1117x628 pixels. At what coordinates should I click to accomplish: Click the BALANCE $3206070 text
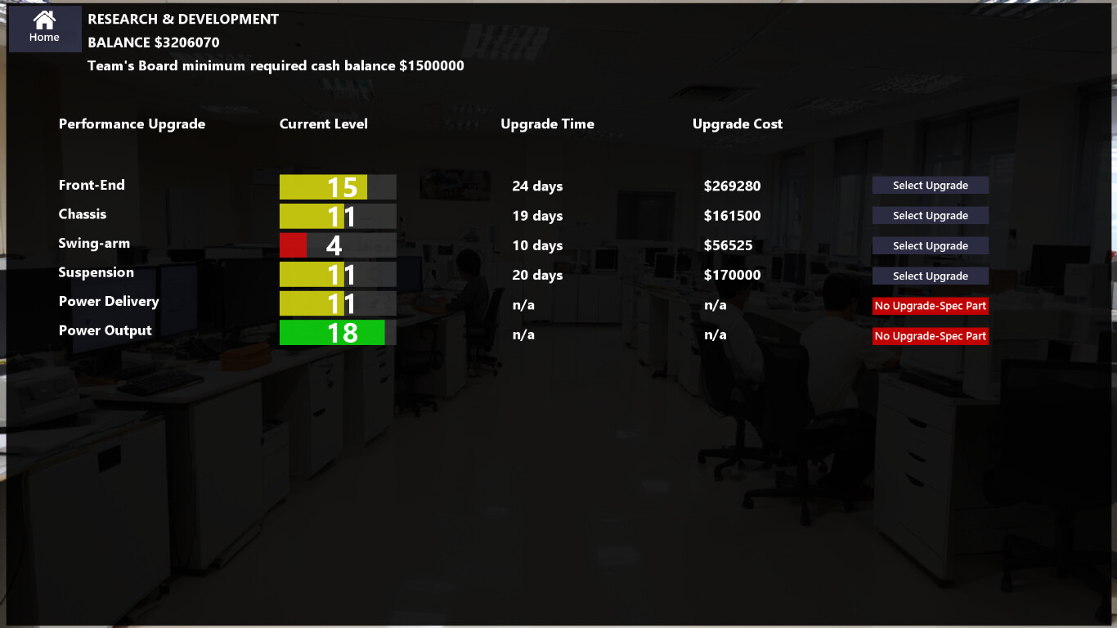(154, 43)
